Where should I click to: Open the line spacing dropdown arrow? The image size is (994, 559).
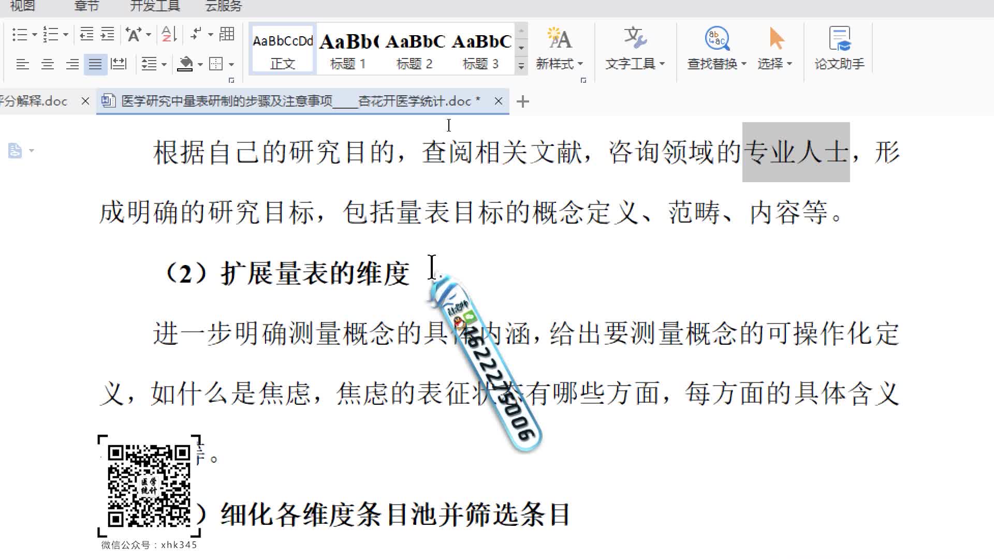pos(164,65)
